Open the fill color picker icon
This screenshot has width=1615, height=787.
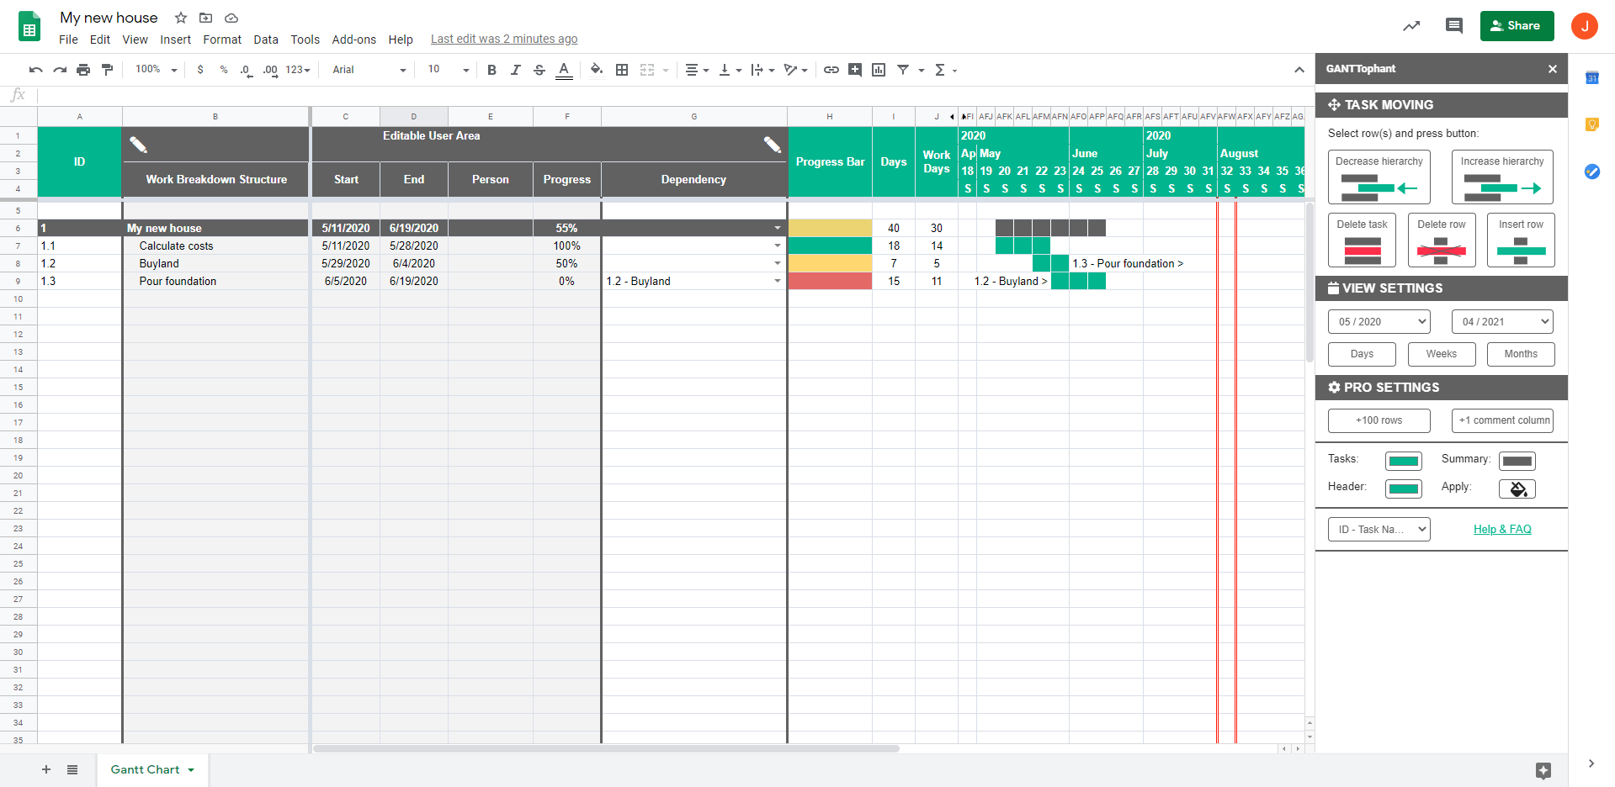point(597,70)
